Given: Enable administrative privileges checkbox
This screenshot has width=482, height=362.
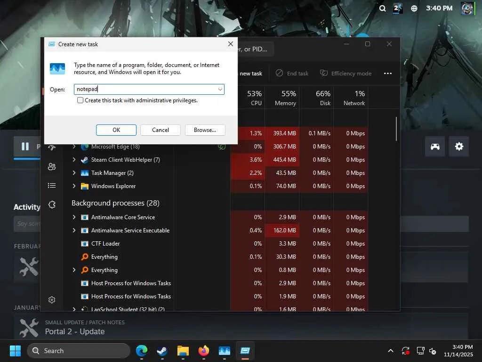Looking at the screenshot, I should tap(80, 100).
